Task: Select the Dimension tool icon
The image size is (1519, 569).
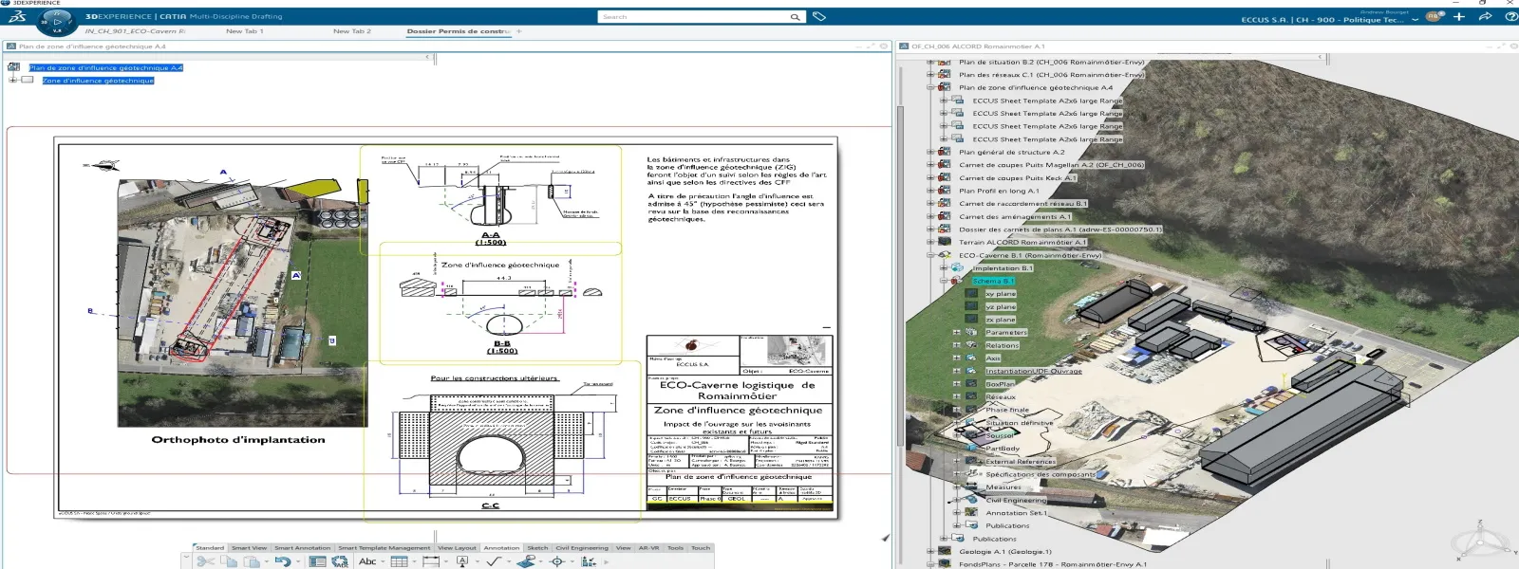Action: point(431,561)
